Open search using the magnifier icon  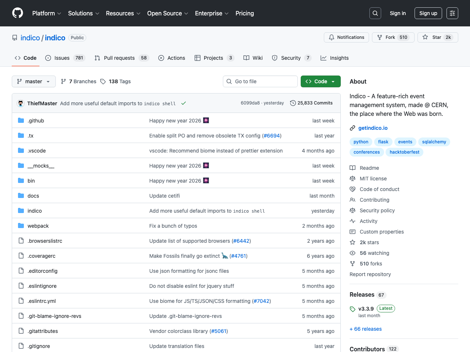pos(375,13)
